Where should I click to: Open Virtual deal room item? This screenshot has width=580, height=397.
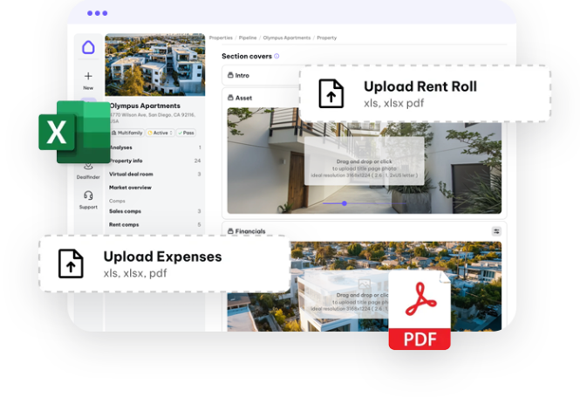[132, 175]
